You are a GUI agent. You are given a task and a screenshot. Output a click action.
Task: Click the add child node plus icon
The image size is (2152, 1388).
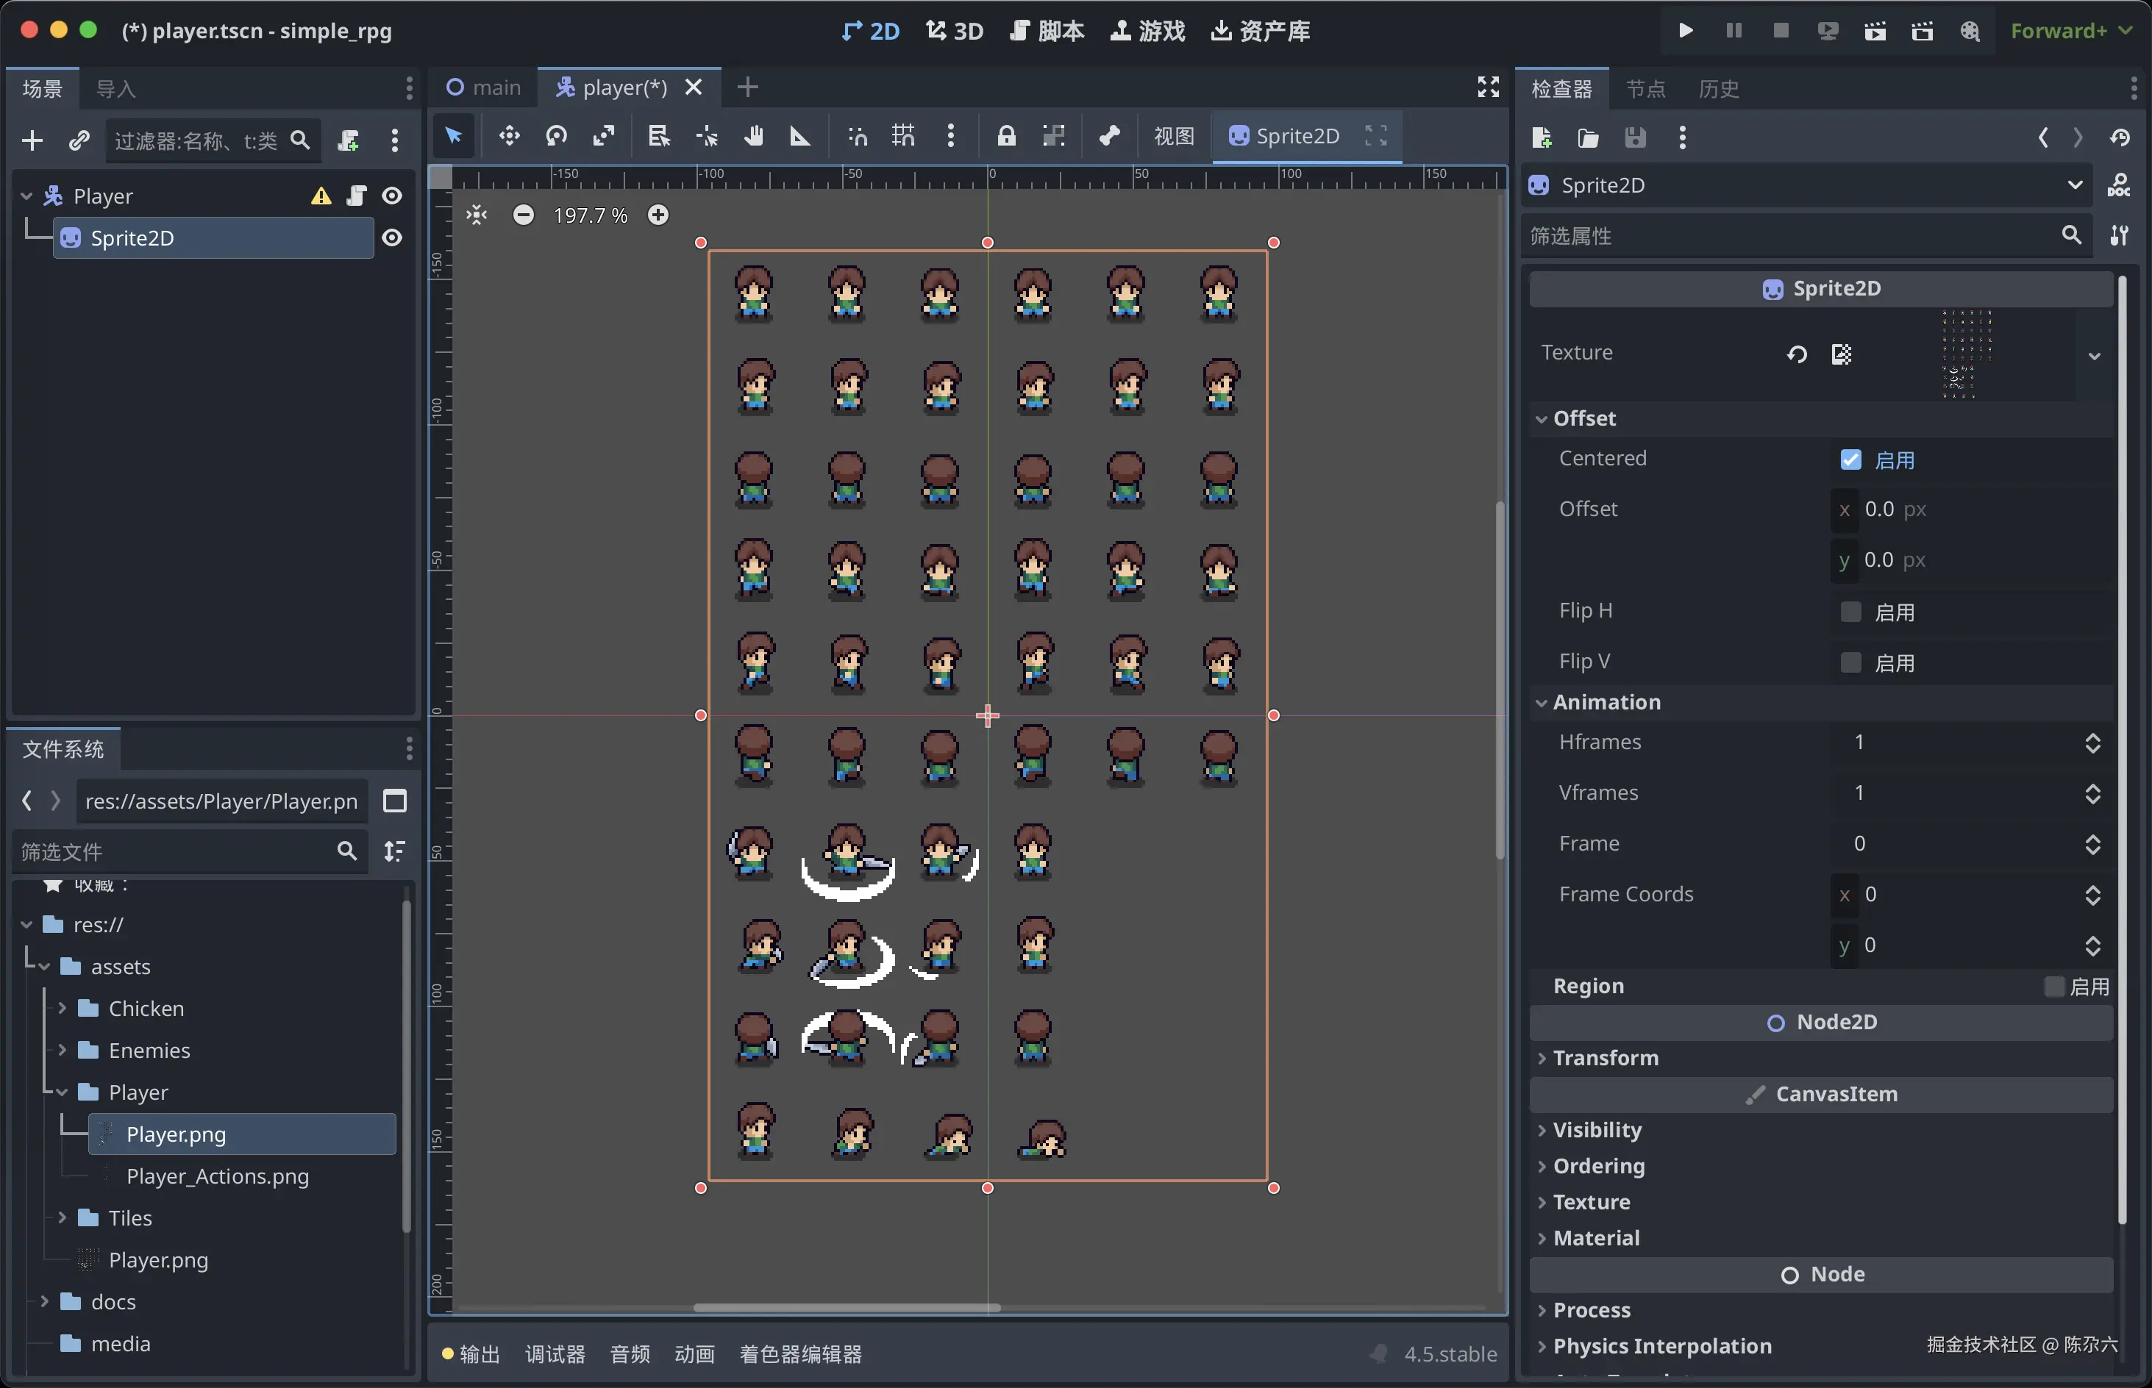[32, 140]
